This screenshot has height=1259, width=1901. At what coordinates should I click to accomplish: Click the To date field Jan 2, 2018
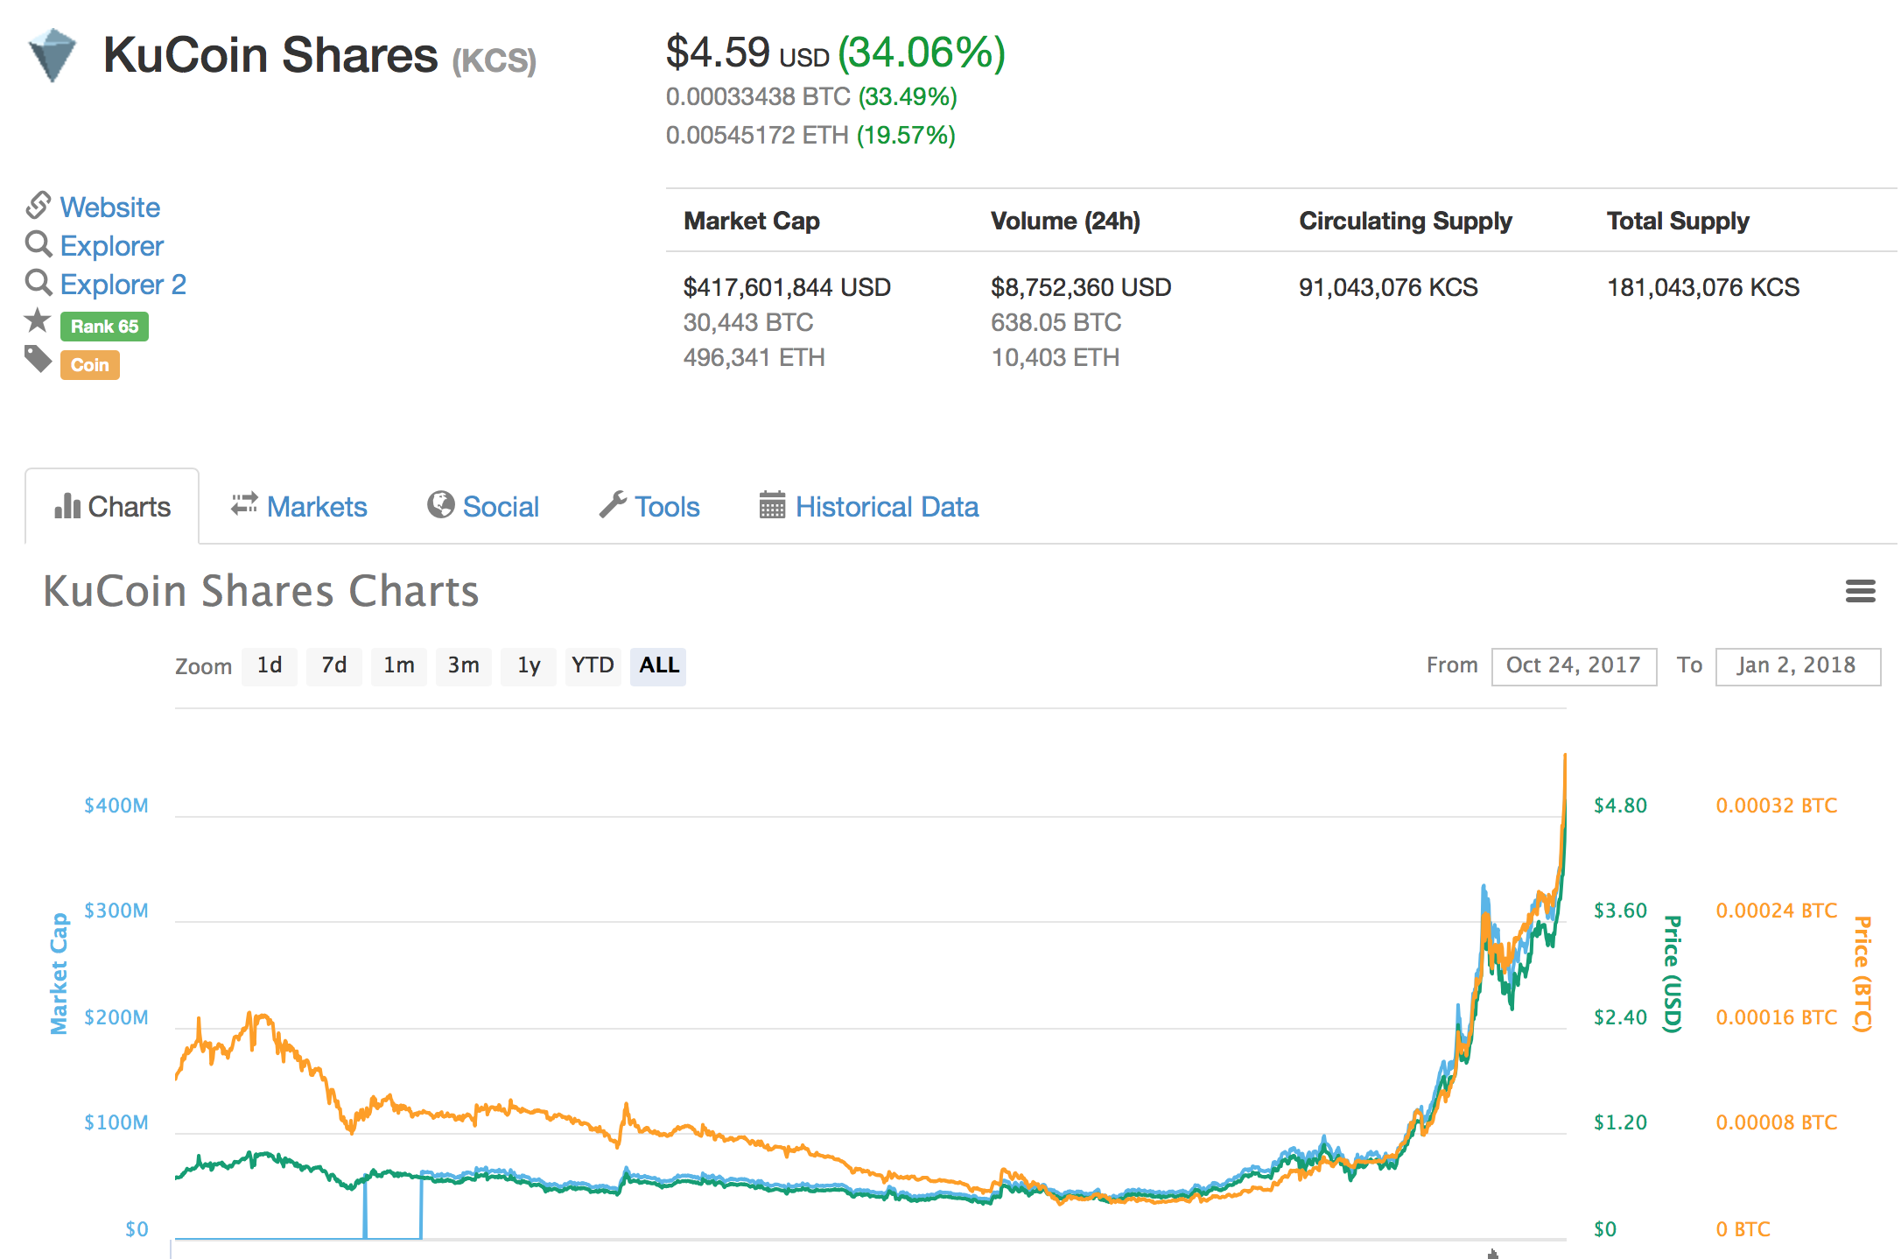(1798, 666)
